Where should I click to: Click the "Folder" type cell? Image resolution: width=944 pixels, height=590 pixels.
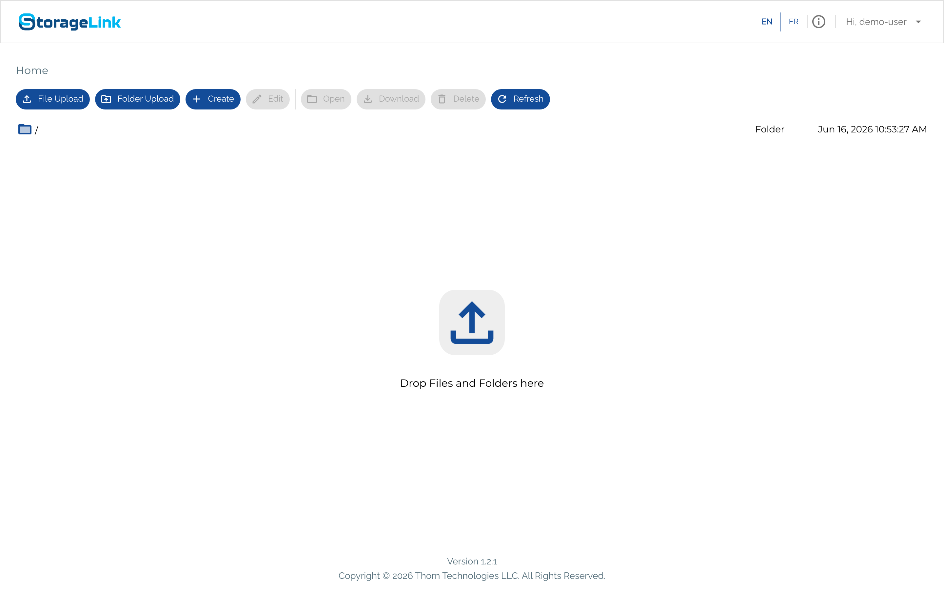click(x=770, y=129)
